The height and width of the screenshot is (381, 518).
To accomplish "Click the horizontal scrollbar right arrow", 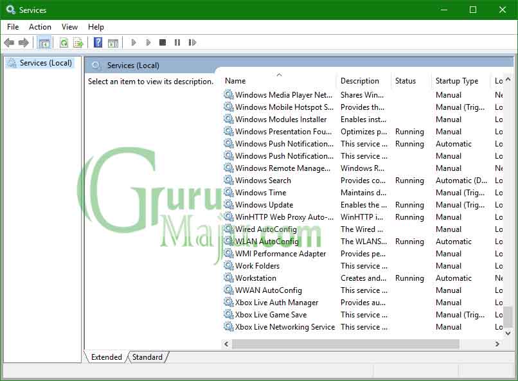I will point(497,344).
